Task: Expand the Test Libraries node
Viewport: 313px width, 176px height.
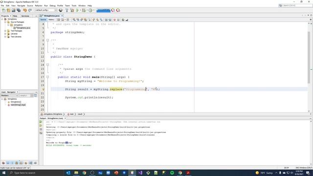Action: [x=5, y=37]
